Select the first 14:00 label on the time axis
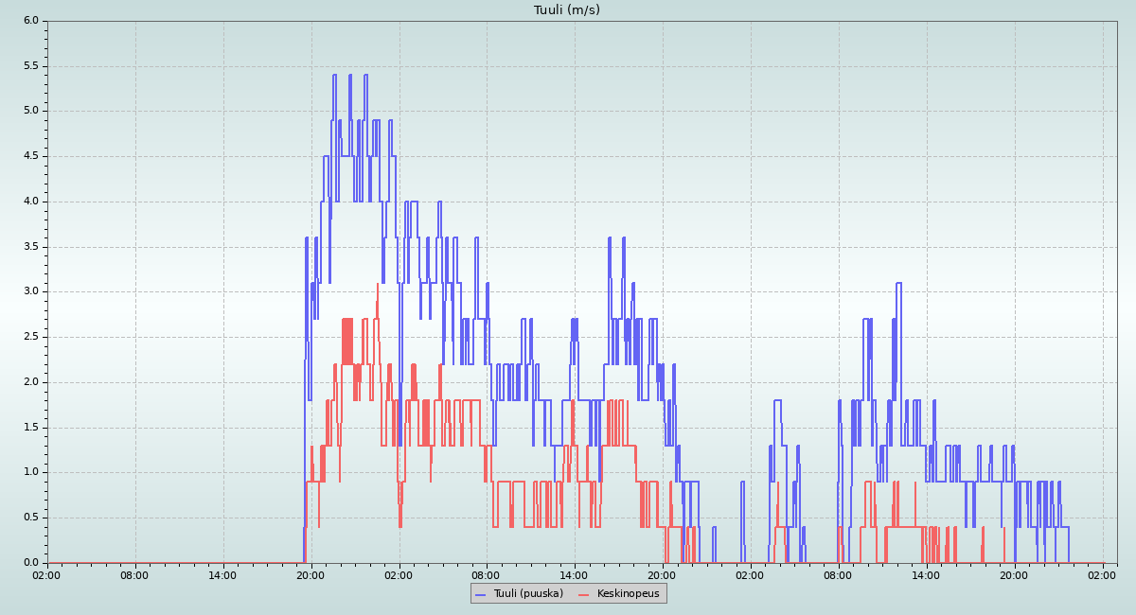This screenshot has height=615, width=1136. click(x=223, y=574)
